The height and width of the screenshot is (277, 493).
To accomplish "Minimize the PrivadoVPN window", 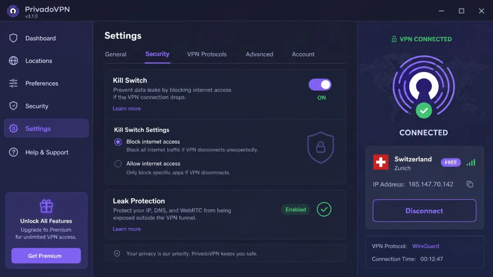I will pos(442,11).
